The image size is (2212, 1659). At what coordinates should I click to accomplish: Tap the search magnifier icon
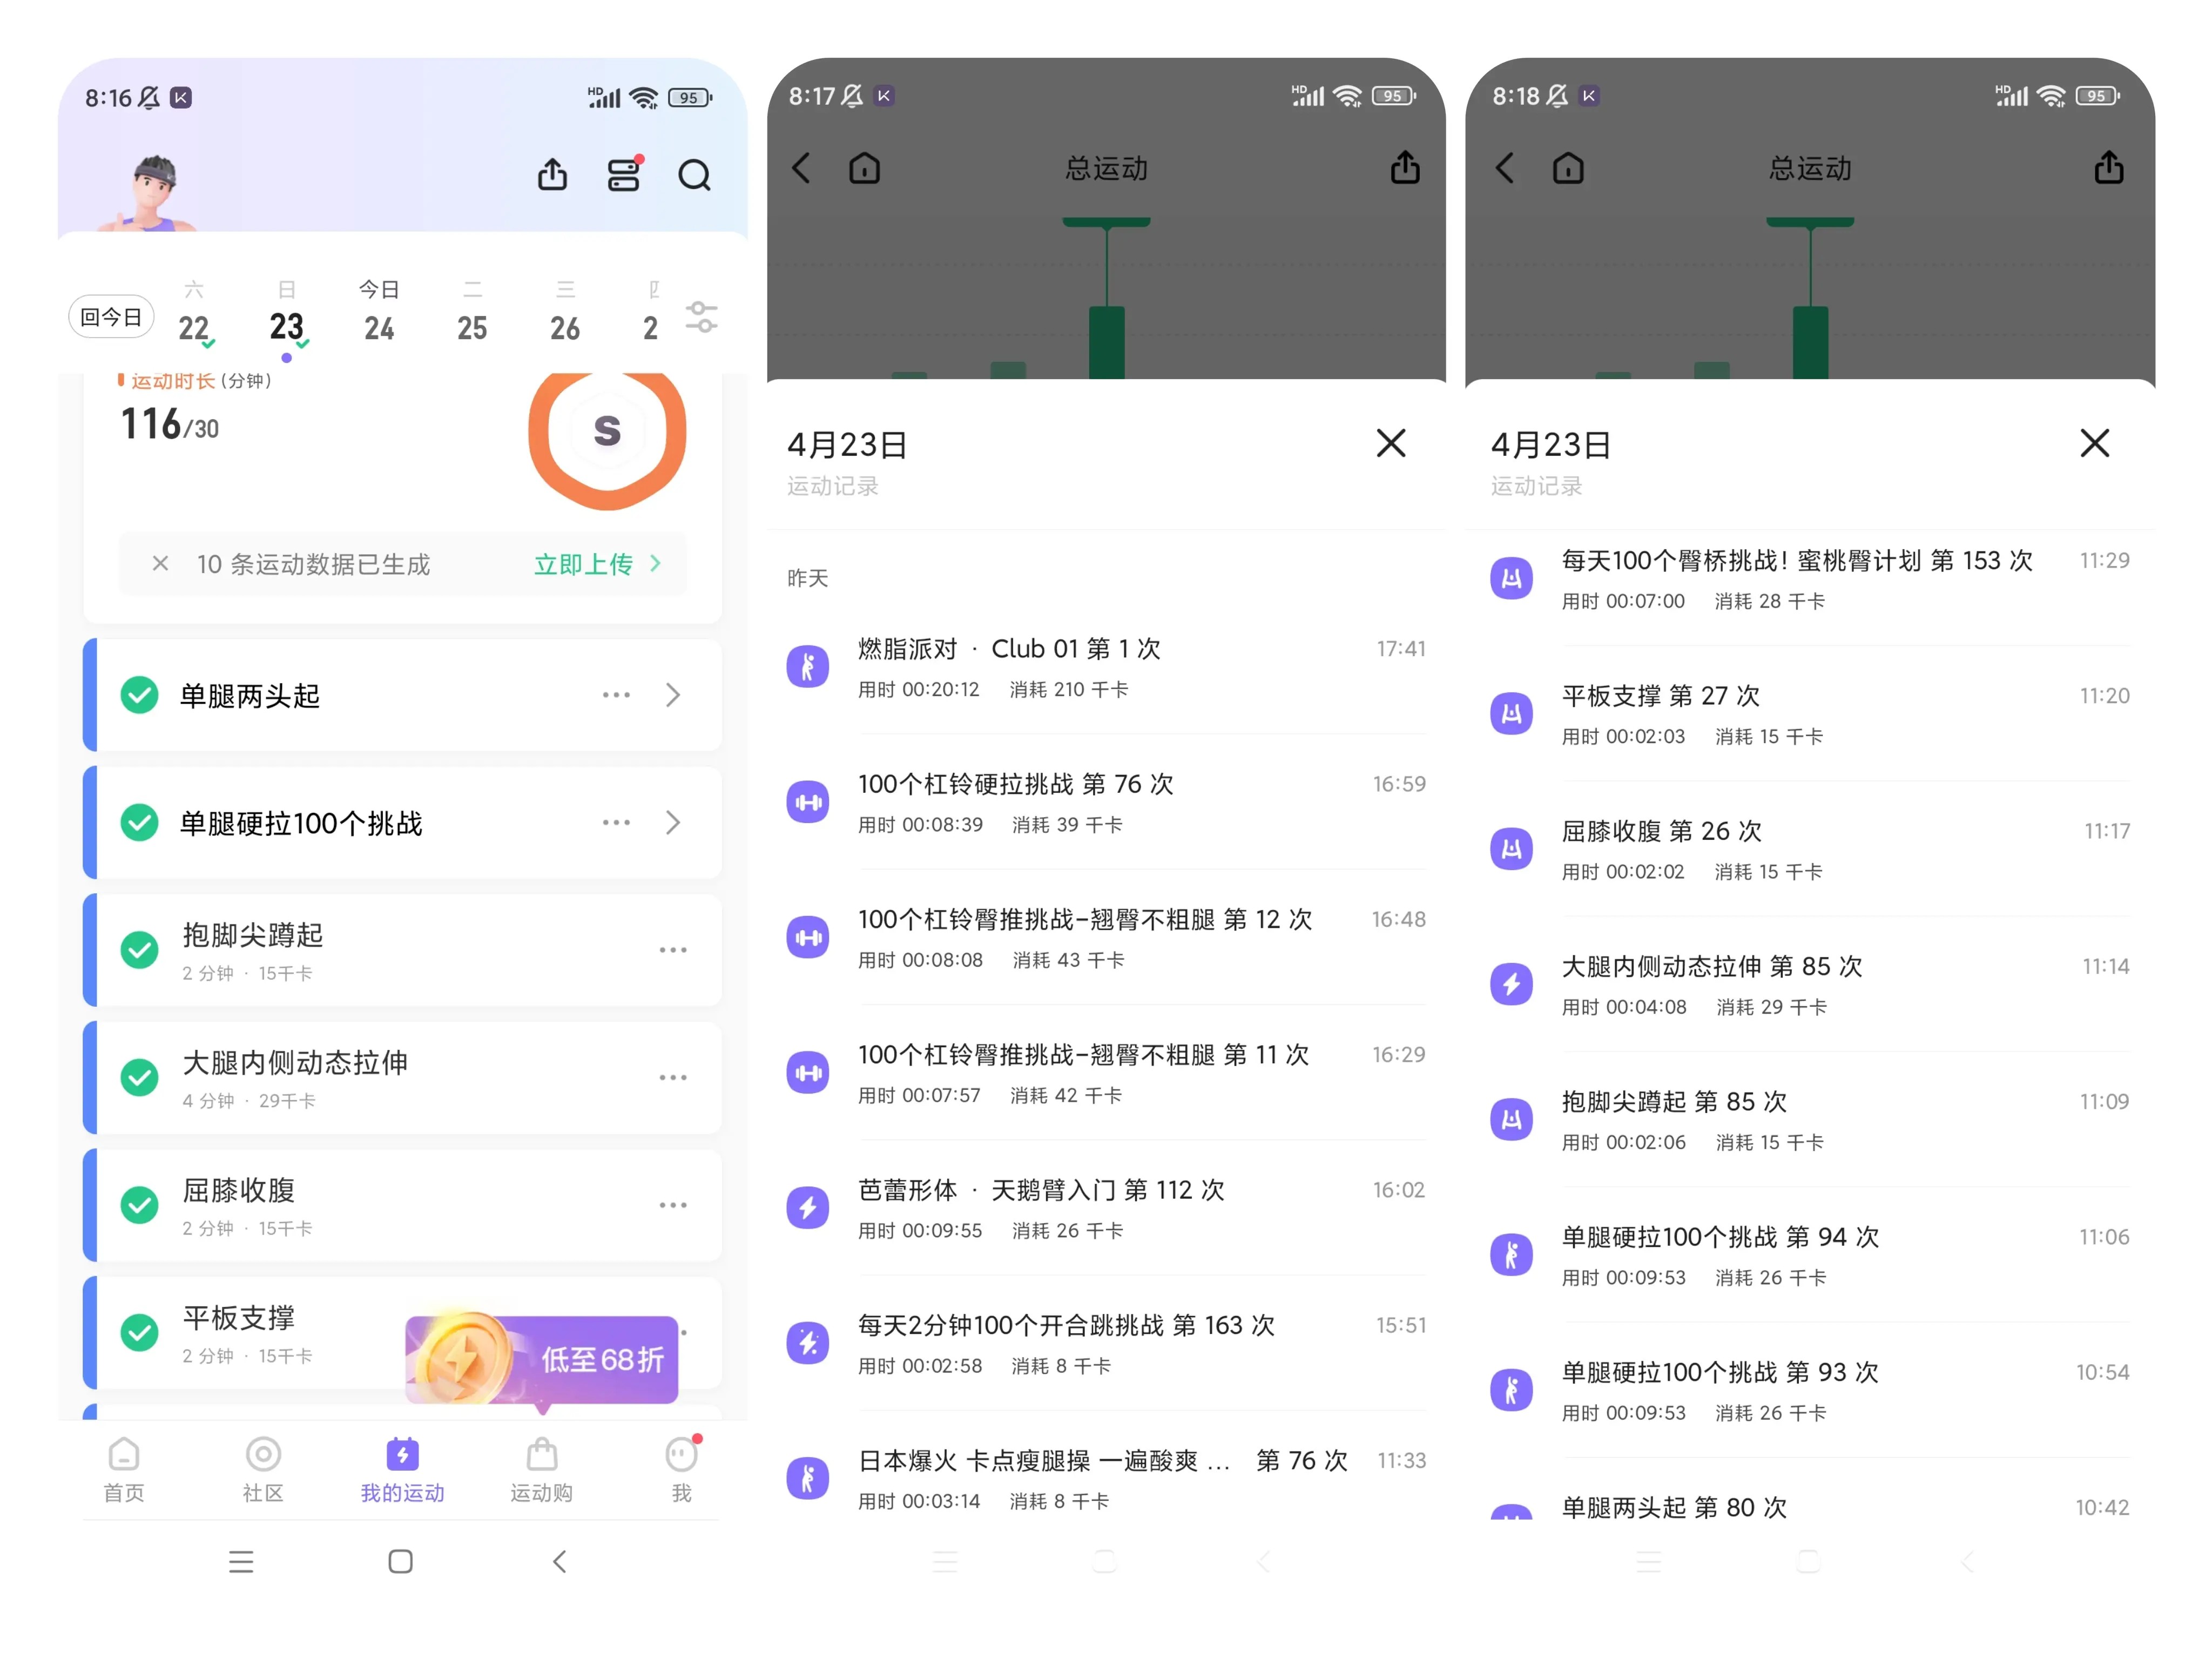(694, 175)
